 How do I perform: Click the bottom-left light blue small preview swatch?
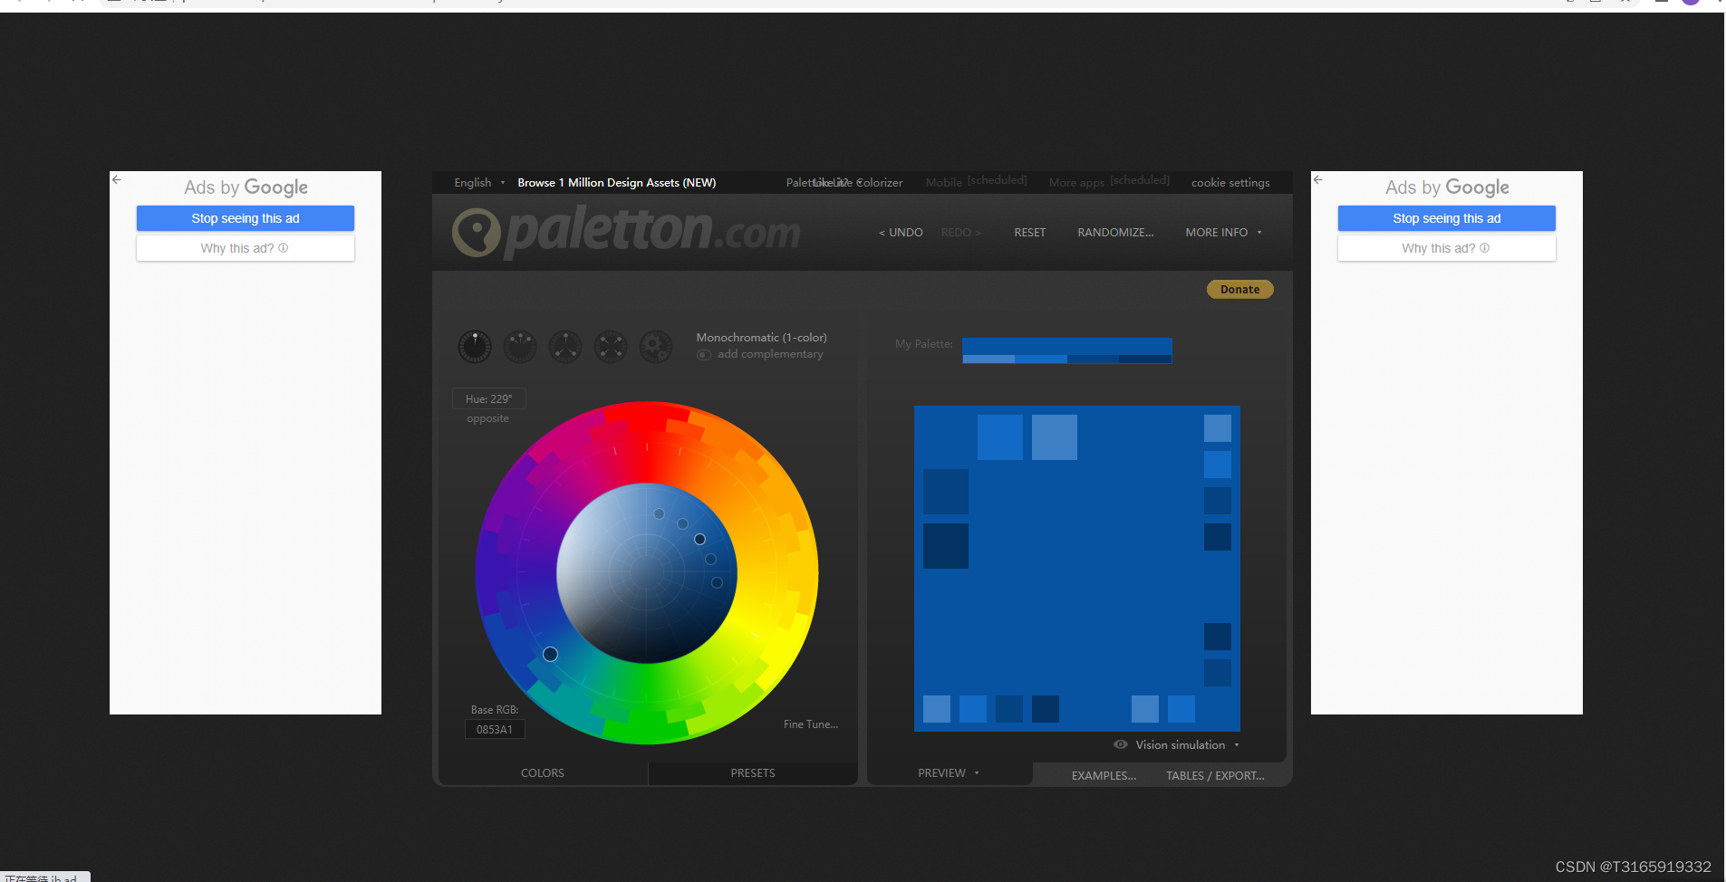(x=937, y=709)
